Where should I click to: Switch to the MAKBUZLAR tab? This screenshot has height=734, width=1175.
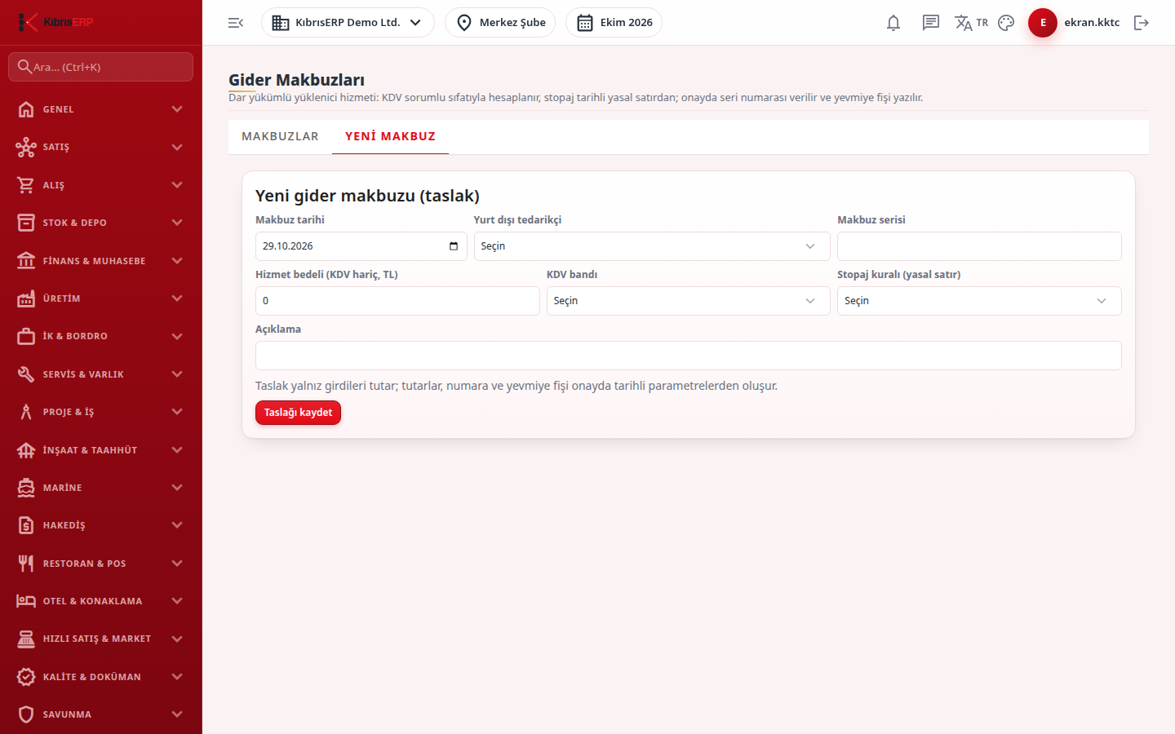(x=280, y=137)
